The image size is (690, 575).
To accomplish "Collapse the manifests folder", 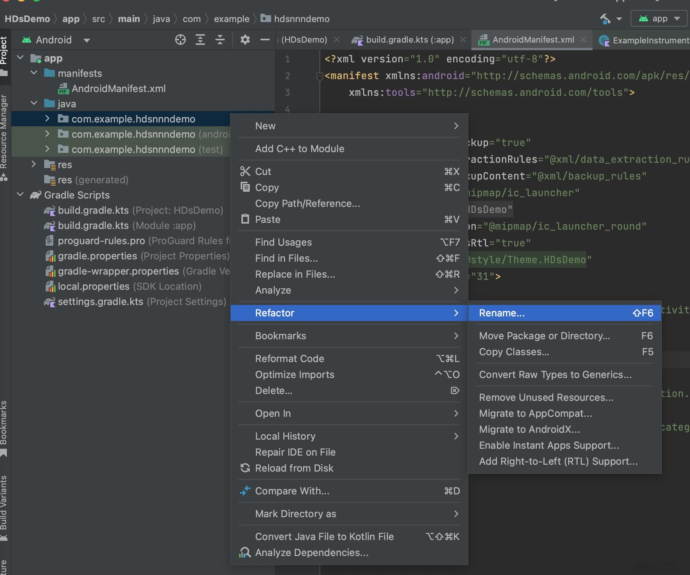I will click(x=34, y=73).
